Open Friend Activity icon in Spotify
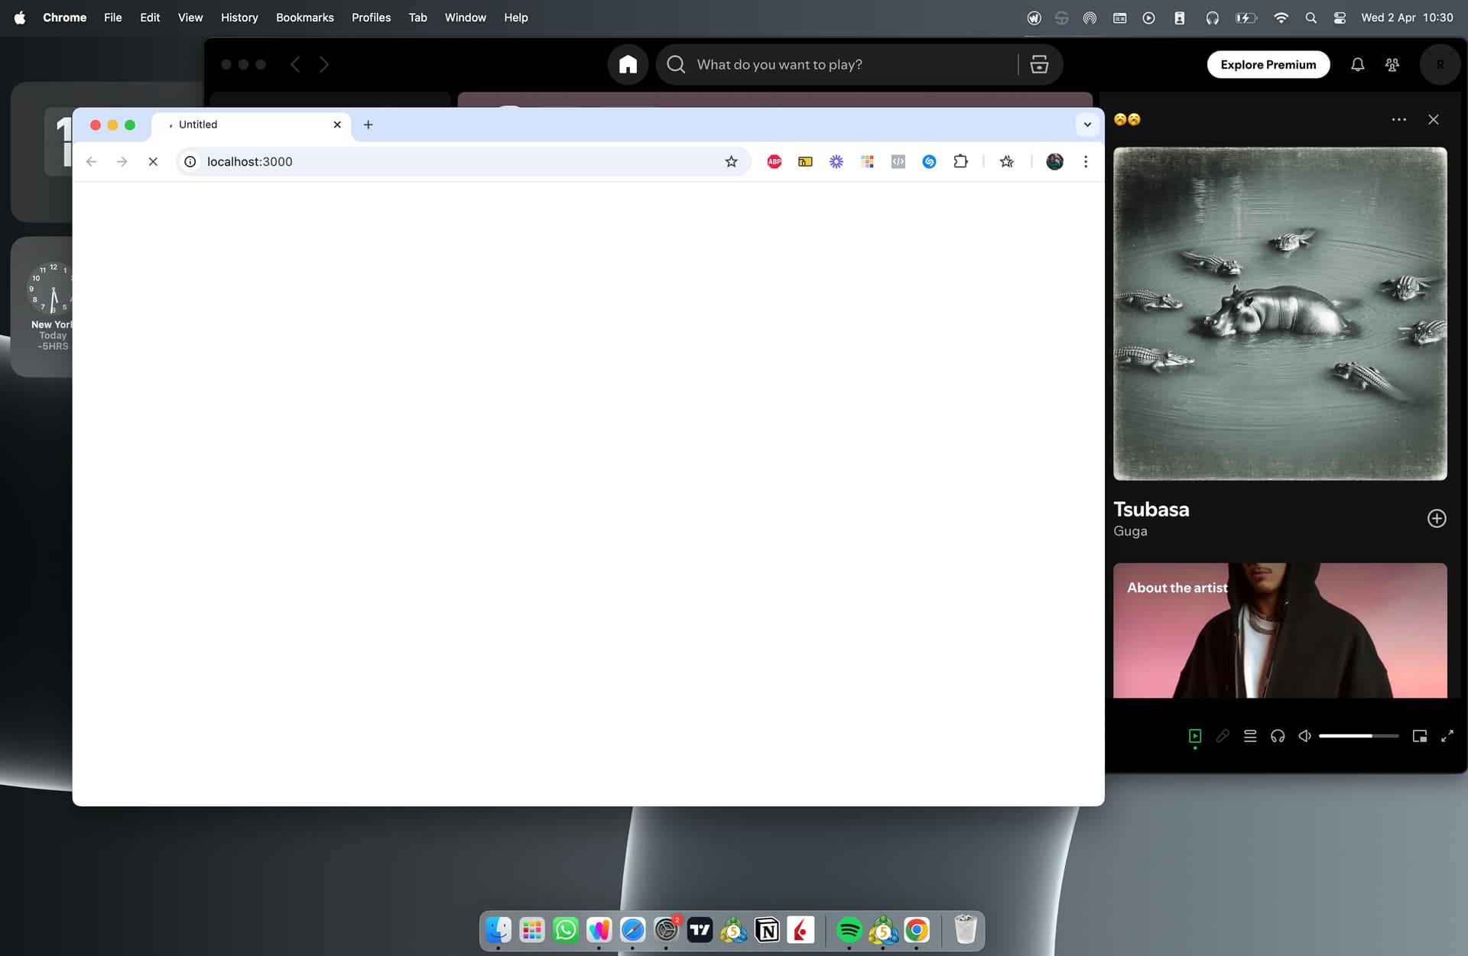The width and height of the screenshot is (1468, 956). (1392, 65)
